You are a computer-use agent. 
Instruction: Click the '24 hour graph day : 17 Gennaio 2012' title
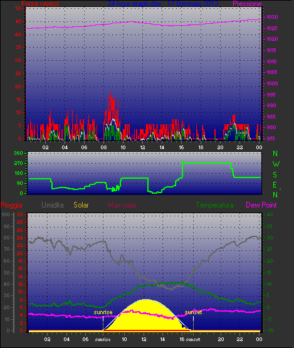point(163,4)
